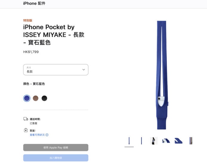The image size is (207, 165).
Task: Click the pickup shopping bag icon
Action: [x=26, y=130]
